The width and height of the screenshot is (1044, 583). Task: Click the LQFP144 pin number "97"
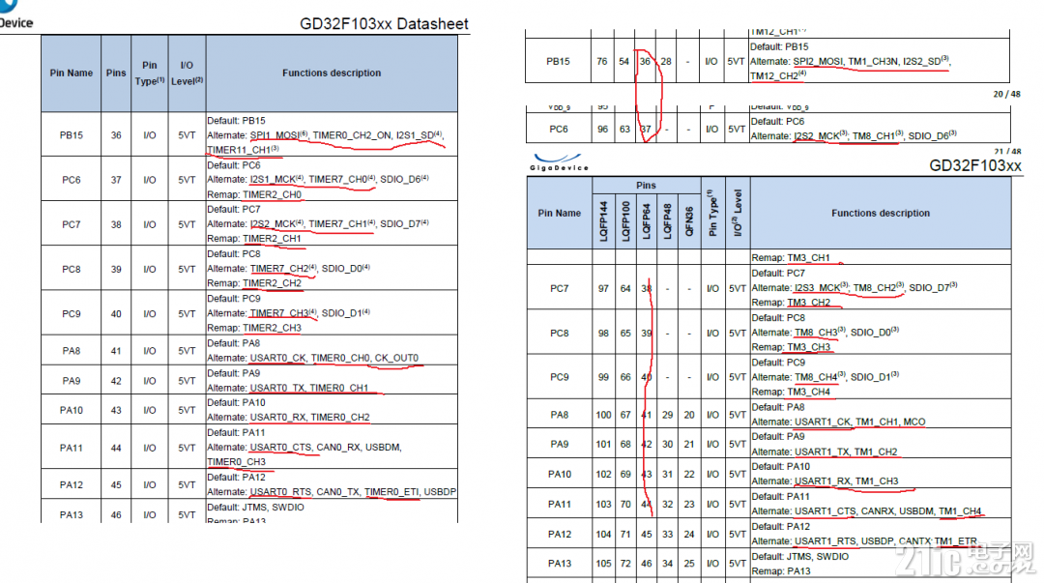click(603, 288)
